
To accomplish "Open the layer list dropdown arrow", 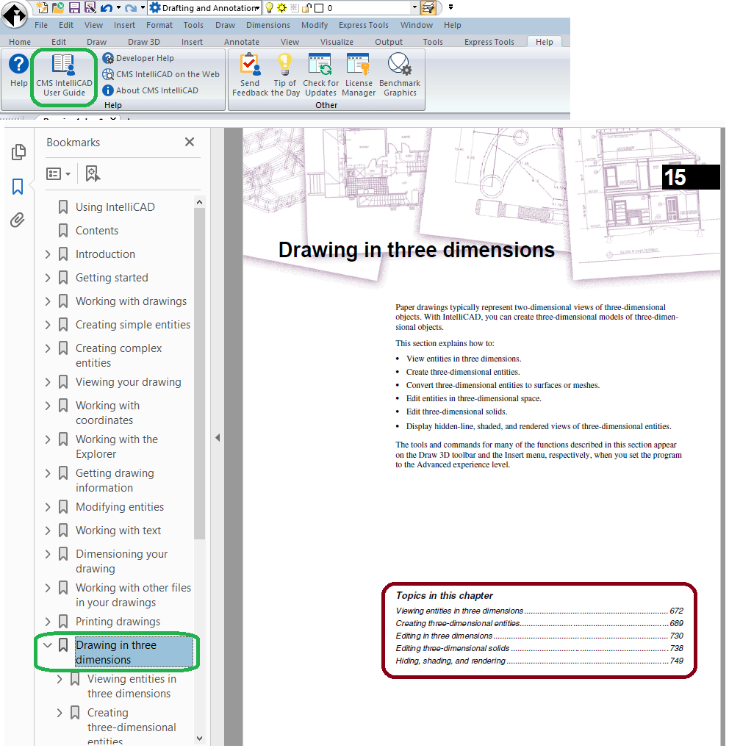I will (414, 7).
